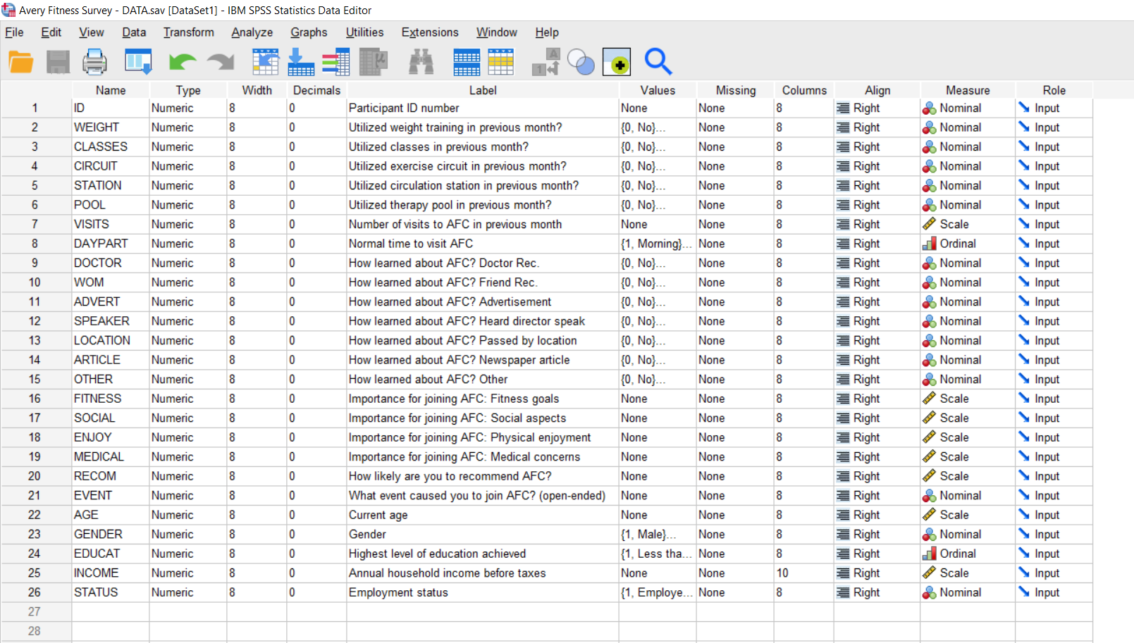Click the DAYPART variable name cell
Image resolution: width=1134 pixels, height=643 pixels.
pos(111,244)
